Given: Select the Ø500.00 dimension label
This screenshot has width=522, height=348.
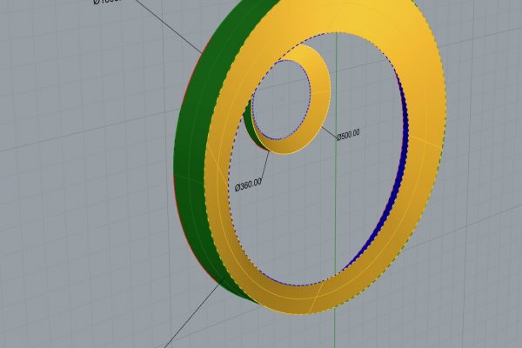Looking at the screenshot, I should 348,135.
